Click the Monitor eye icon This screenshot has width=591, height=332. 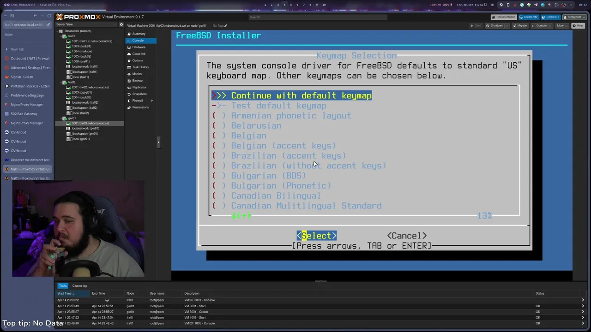click(129, 74)
